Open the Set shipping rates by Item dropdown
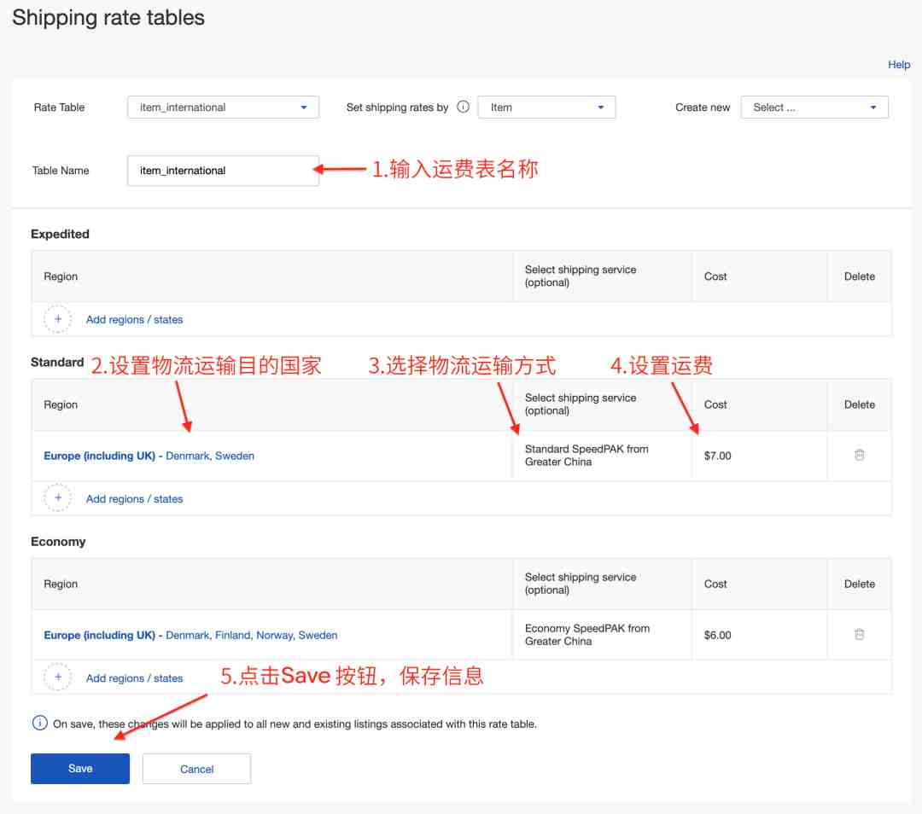 tap(546, 108)
